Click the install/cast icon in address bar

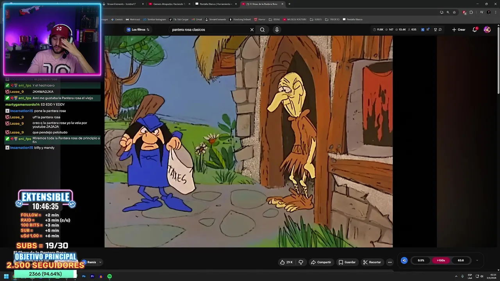(441, 12)
